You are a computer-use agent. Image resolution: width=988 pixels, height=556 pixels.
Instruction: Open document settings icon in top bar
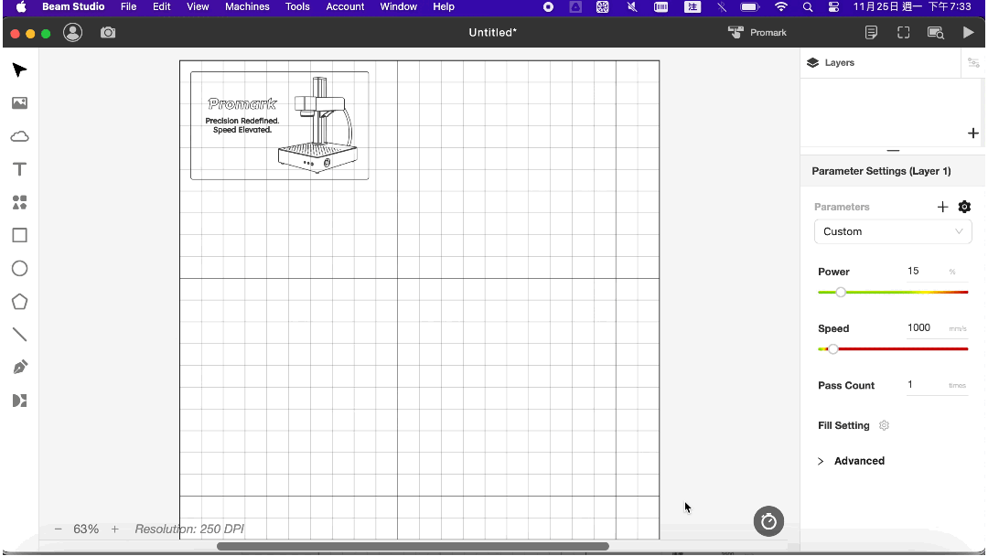pos(872,32)
